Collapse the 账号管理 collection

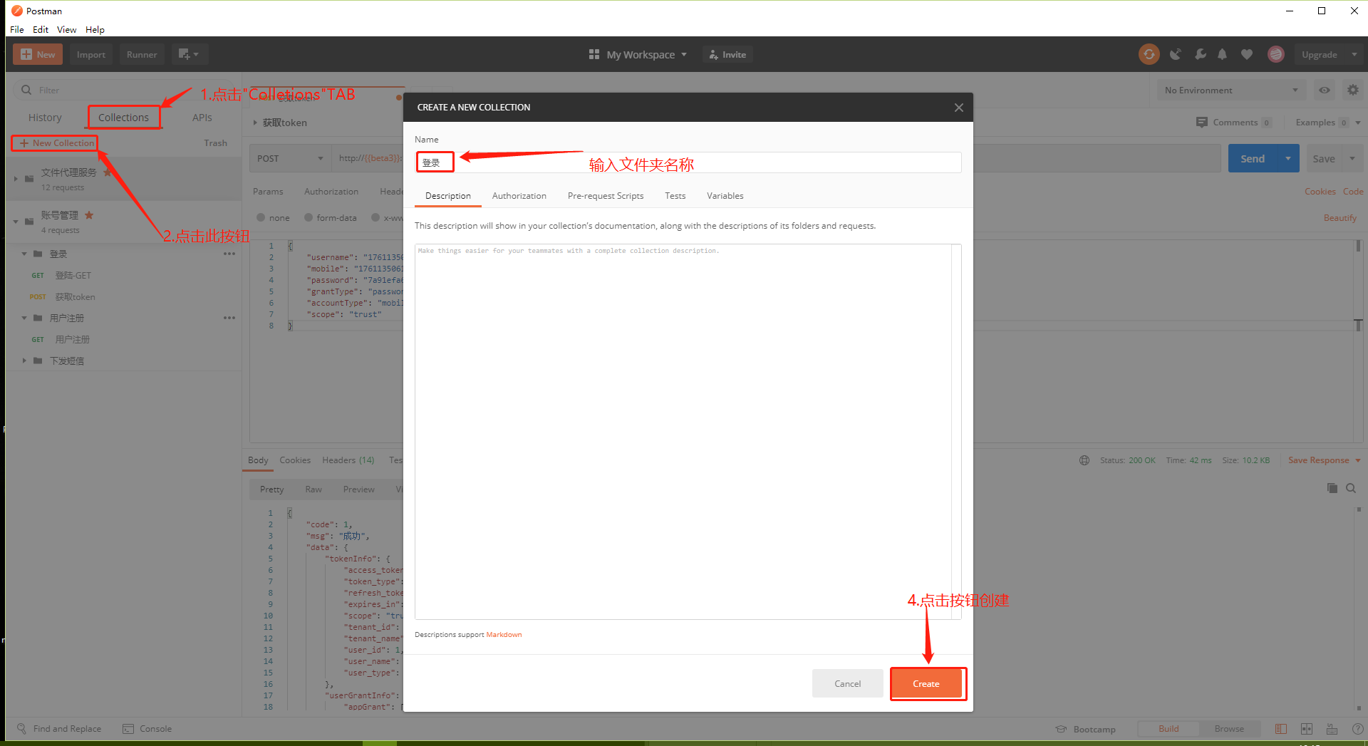[16, 221]
